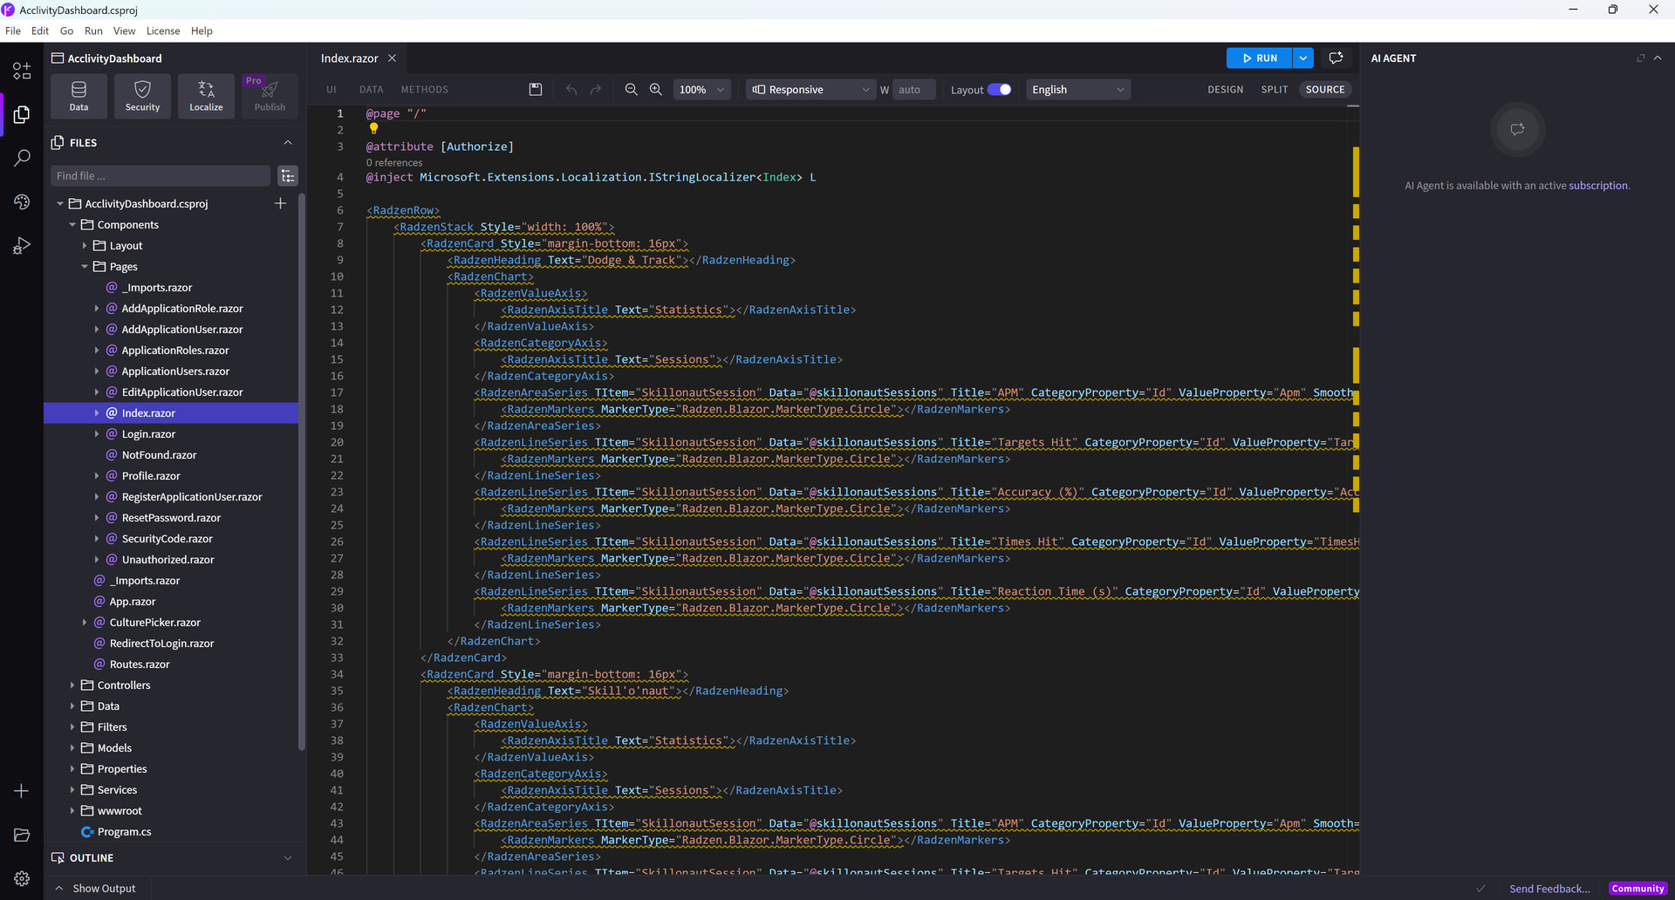The image size is (1675, 900).
Task: Click the RUN button
Action: click(1259, 58)
